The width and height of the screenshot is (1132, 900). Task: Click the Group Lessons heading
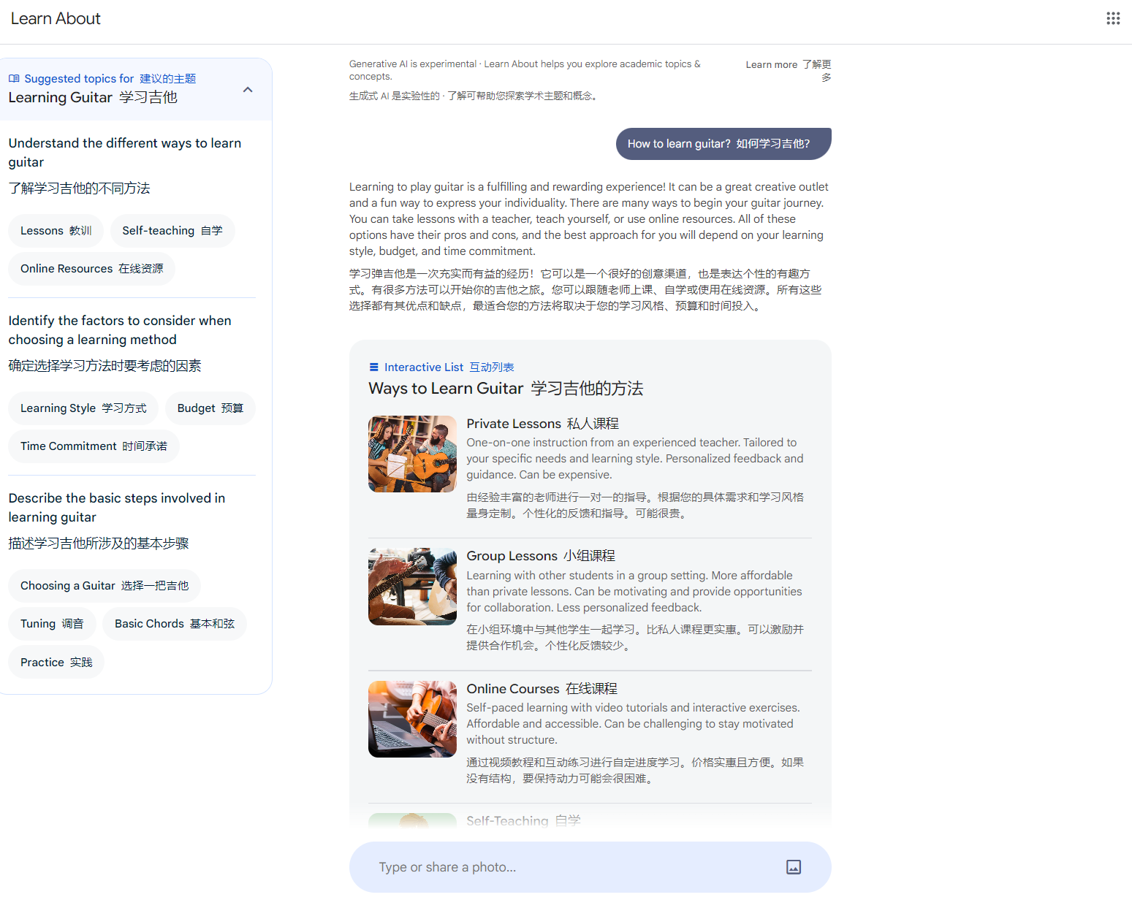pyautogui.click(x=541, y=556)
